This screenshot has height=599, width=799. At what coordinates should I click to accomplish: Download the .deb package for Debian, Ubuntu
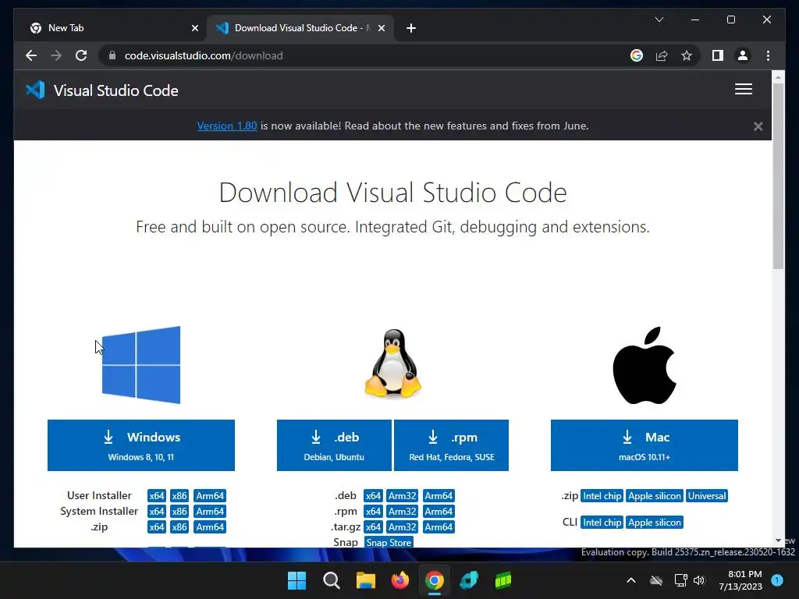coord(334,445)
